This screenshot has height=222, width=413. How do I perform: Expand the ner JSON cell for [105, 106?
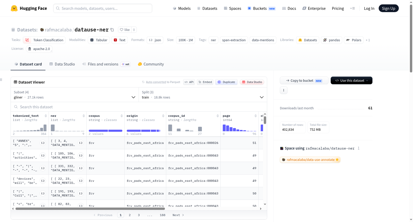coord(81,155)
